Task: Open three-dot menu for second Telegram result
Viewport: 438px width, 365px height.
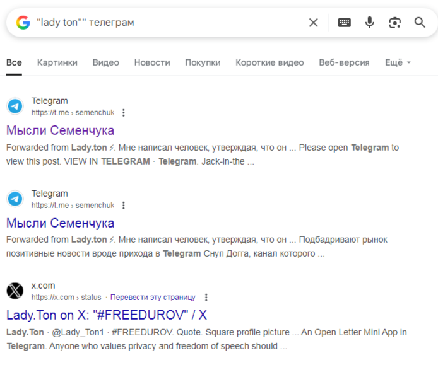Action: 124,206
